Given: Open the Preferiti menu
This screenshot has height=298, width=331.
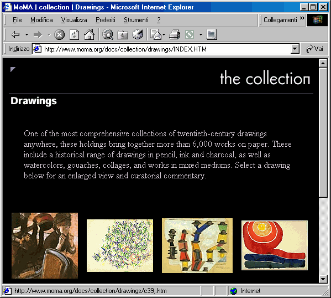Looking at the screenshot, I should point(106,20).
